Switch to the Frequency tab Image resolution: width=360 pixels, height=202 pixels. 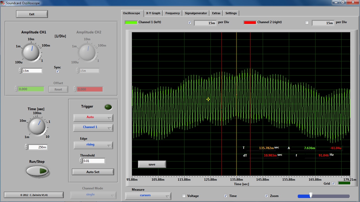click(x=172, y=13)
